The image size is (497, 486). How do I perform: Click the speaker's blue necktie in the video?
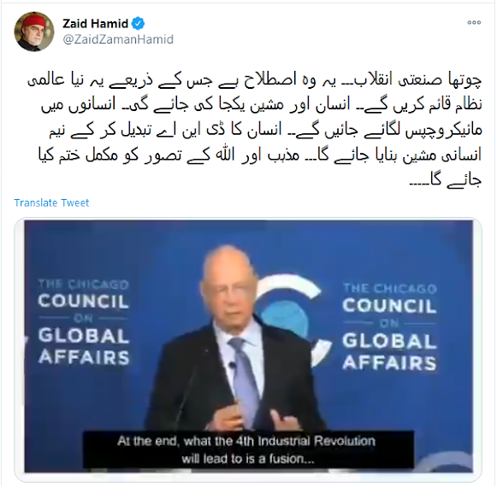pyautogui.click(x=244, y=378)
